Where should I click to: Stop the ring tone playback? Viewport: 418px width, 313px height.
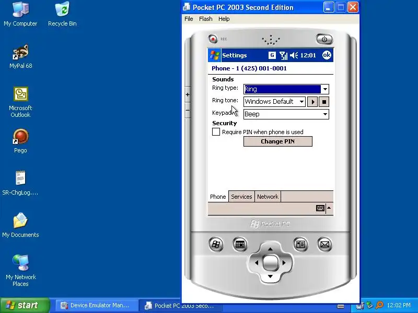324,102
